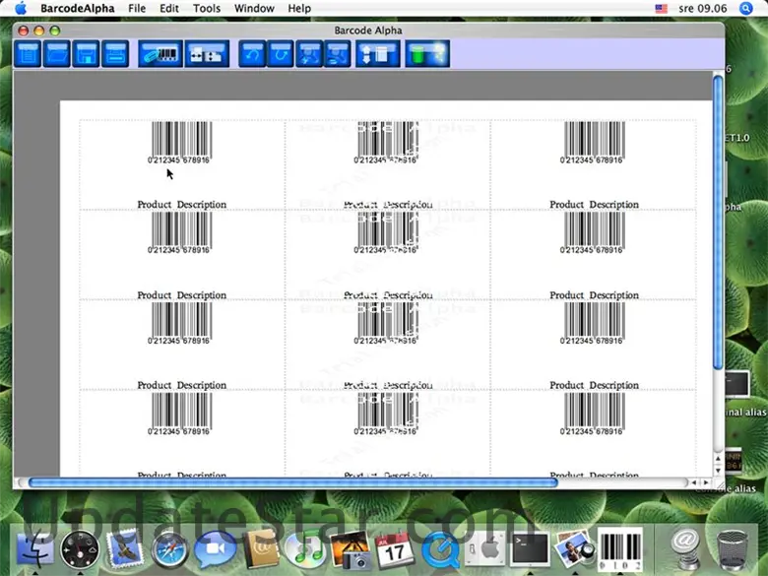The width and height of the screenshot is (768, 576).
Task: Click the US flag input menu icon
Action: 662,8
